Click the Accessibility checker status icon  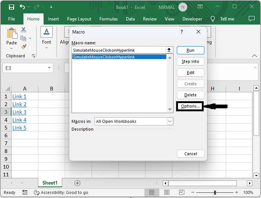[x=36, y=192]
